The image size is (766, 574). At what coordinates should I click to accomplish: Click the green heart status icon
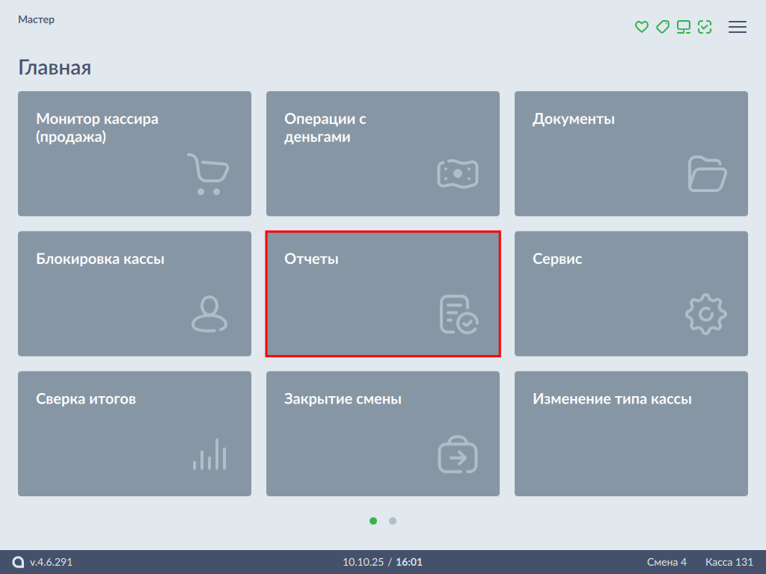point(641,27)
